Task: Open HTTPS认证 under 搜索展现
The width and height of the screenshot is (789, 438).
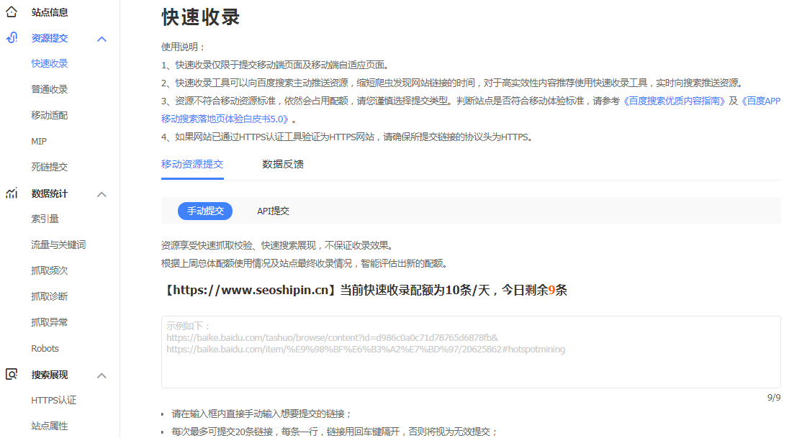Action: click(x=54, y=400)
